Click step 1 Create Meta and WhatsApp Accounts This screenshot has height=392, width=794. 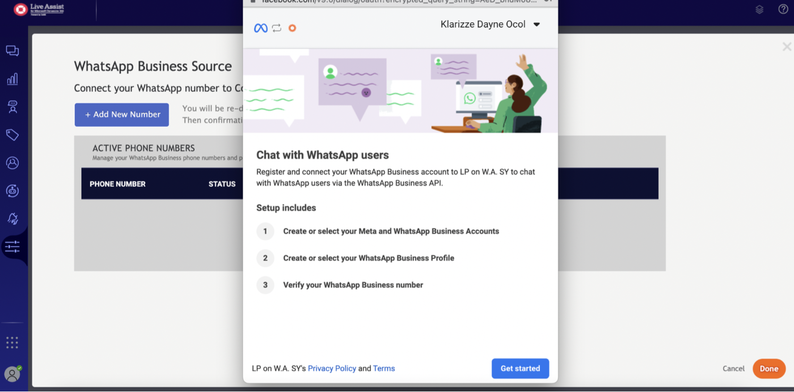pyautogui.click(x=391, y=232)
